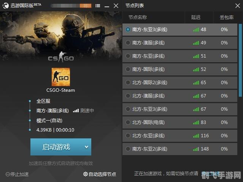Click latency value 116
This screenshot has width=243, height=182.
(205, 136)
